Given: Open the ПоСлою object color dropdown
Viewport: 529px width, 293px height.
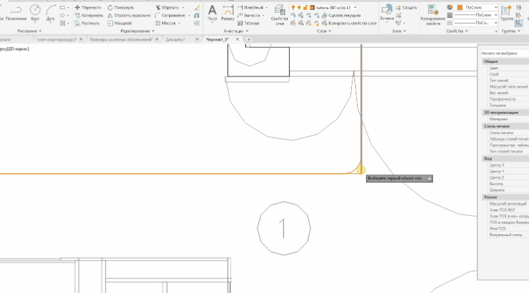Looking at the screenshot, I should click(x=473, y=7).
